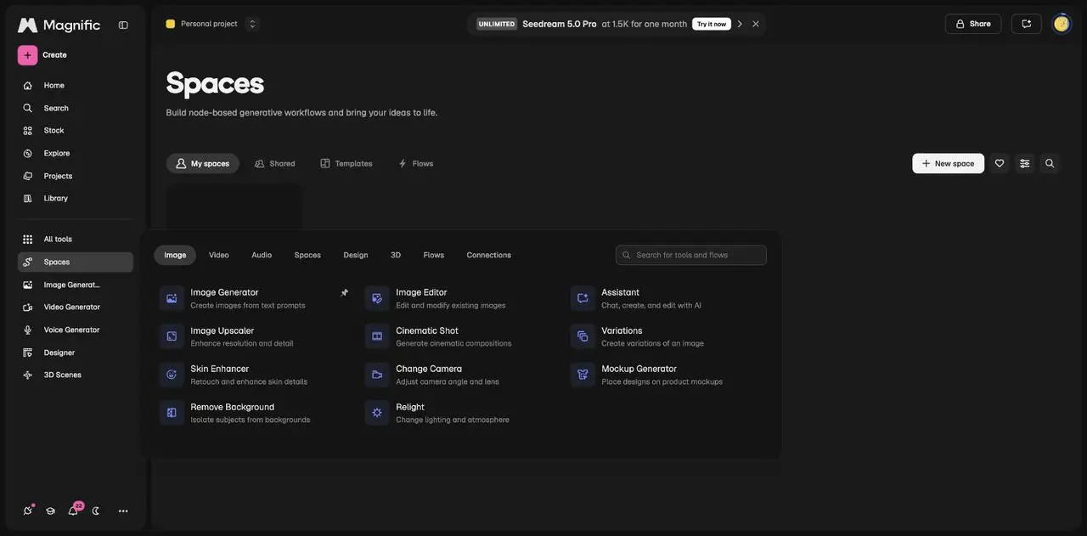Click the New space button
This screenshot has height=536, width=1087.
tap(949, 163)
